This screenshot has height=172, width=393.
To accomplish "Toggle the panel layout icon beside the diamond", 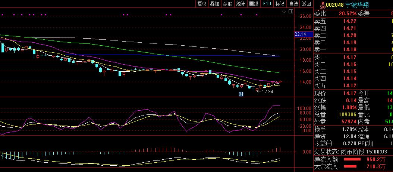I will point(289,12).
